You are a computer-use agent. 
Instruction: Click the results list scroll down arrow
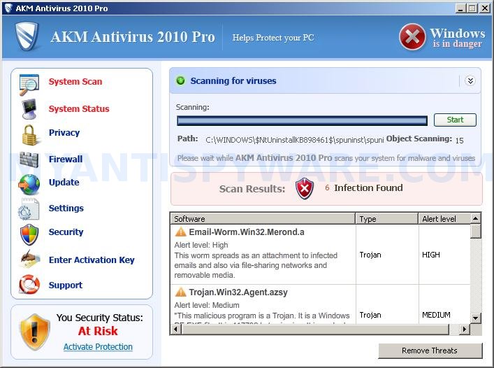[475, 318]
